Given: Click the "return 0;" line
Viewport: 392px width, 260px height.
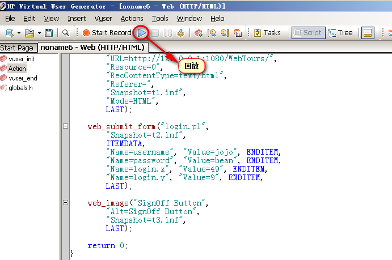Looking at the screenshot, I should 107,245.
